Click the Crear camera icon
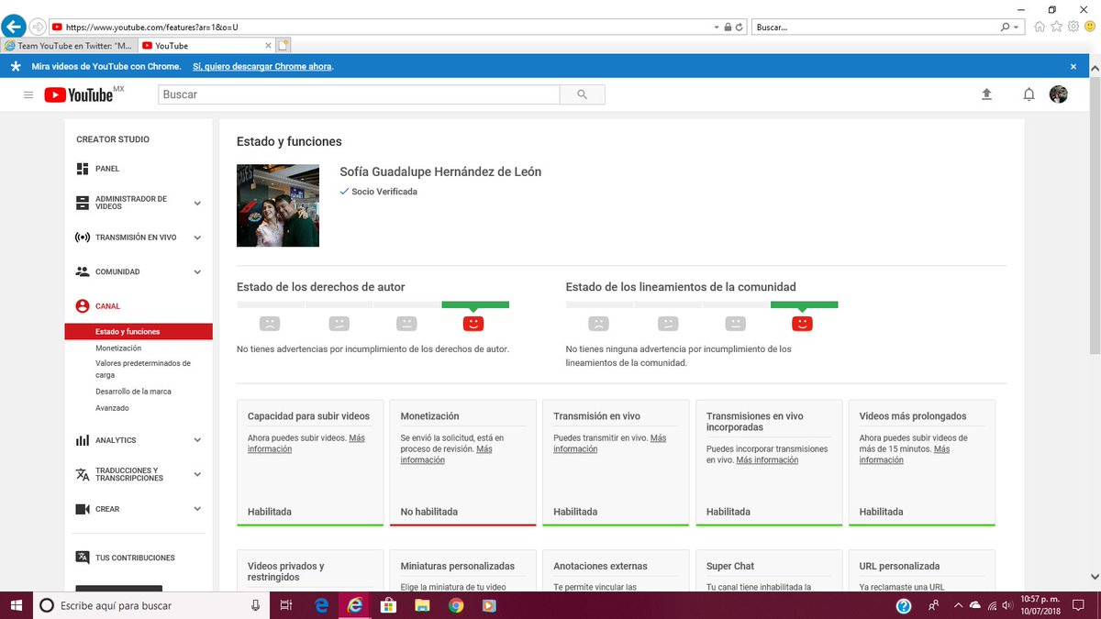 [x=83, y=509]
